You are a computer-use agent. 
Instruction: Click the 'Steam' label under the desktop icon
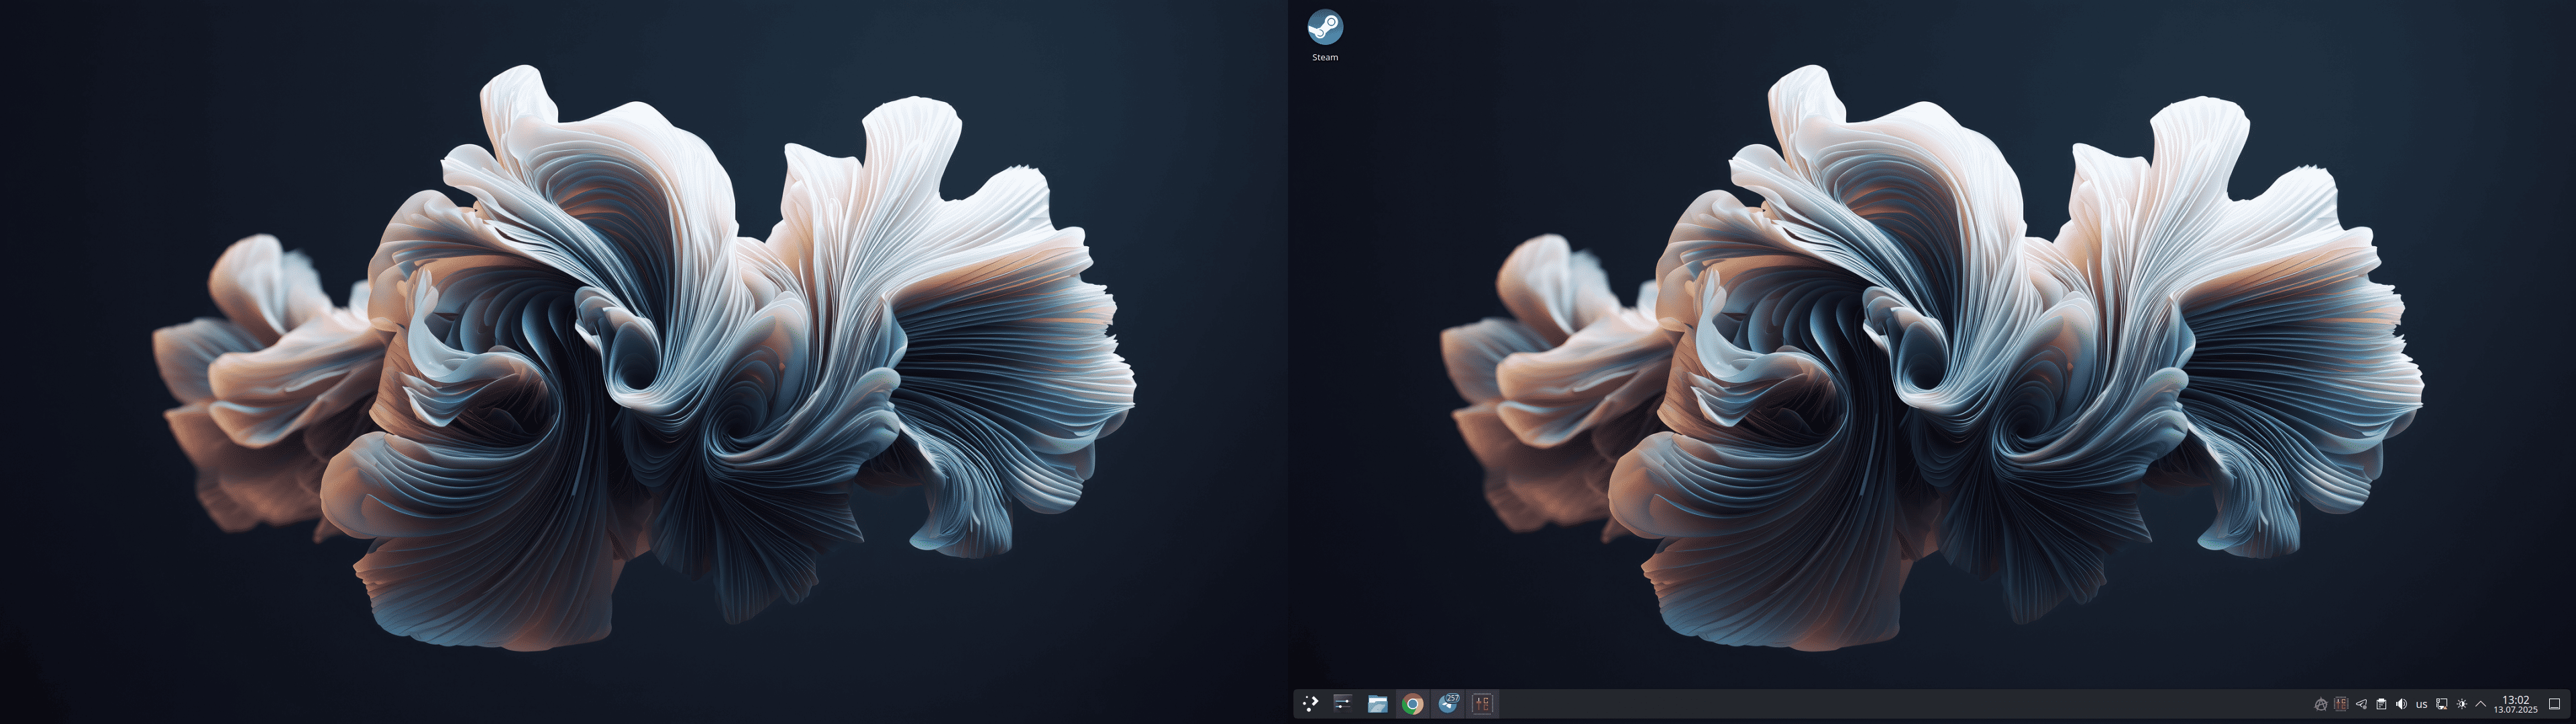[x=1325, y=57]
